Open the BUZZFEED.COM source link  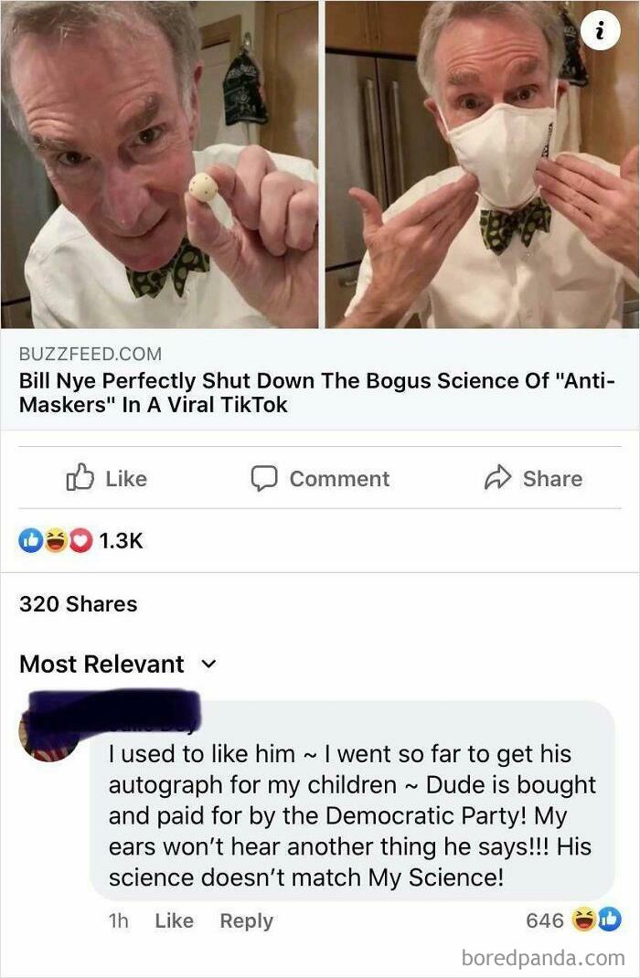pos(90,354)
